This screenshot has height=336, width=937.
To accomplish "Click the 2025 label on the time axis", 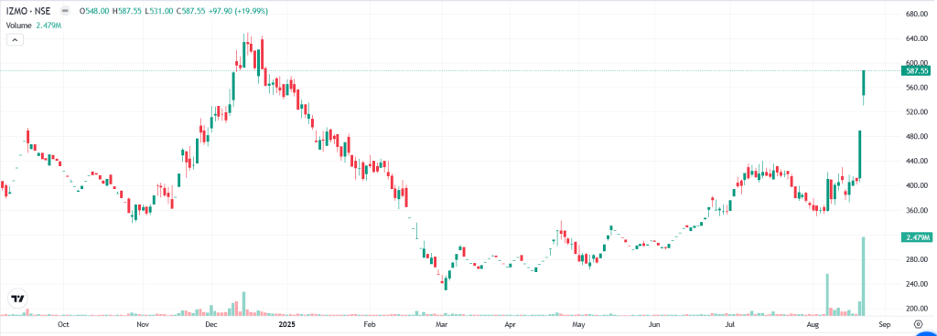I will click(287, 325).
